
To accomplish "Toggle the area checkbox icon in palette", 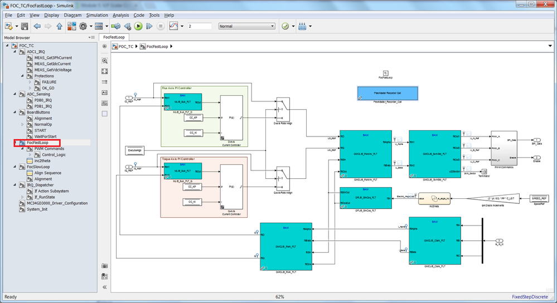I will (104, 114).
